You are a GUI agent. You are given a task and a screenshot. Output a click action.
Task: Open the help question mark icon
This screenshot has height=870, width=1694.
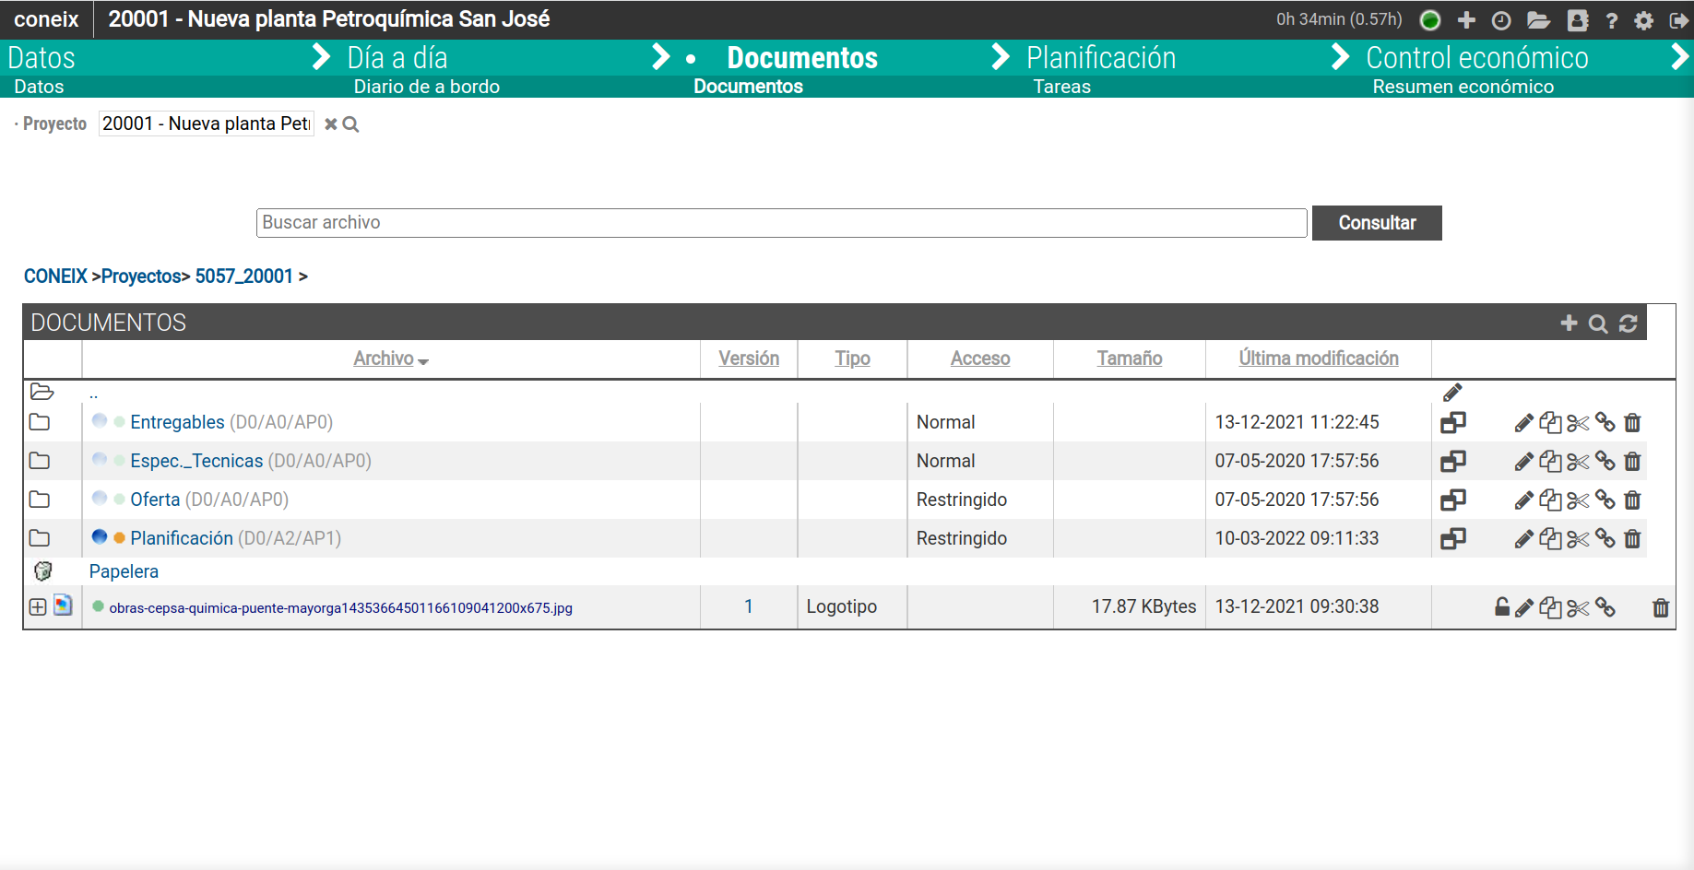click(1611, 20)
